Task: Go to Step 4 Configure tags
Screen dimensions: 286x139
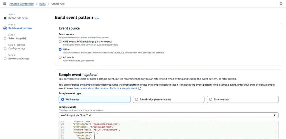Action: coord(17,48)
